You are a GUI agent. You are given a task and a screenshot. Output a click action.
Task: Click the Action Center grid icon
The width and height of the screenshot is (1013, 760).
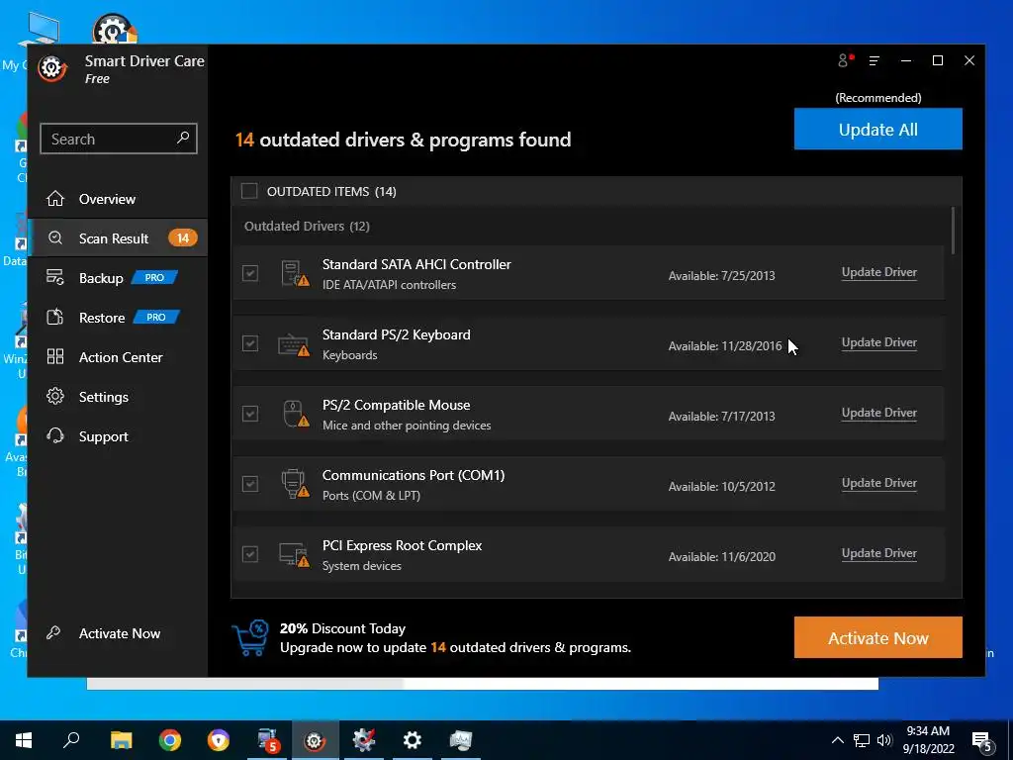pyautogui.click(x=55, y=356)
